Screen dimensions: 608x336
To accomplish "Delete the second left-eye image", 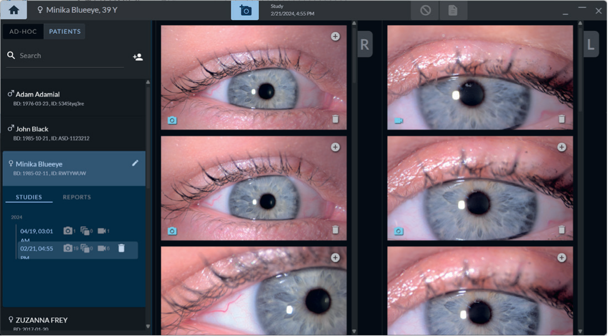I will [562, 230].
